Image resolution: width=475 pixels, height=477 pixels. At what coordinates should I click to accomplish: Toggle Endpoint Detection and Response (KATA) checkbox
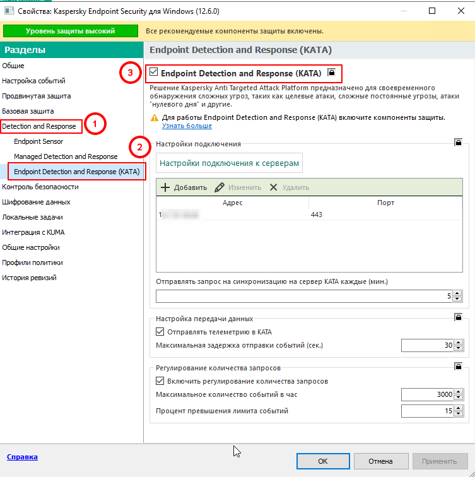(x=153, y=72)
